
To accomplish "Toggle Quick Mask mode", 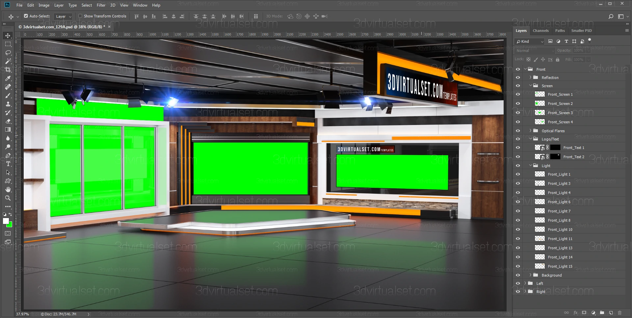I will click(8, 233).
